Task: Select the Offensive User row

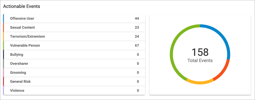Action: click(x=74, y=18)
